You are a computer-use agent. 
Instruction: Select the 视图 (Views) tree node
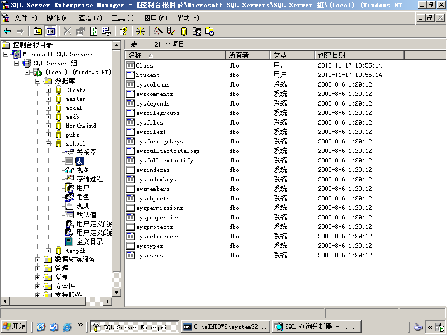click(83, 170)
